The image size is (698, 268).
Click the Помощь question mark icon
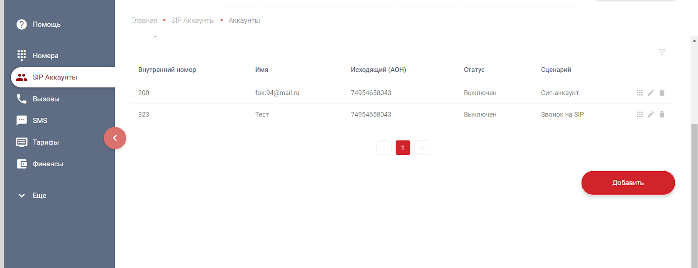pyautogui.click(x=21, y=24)
